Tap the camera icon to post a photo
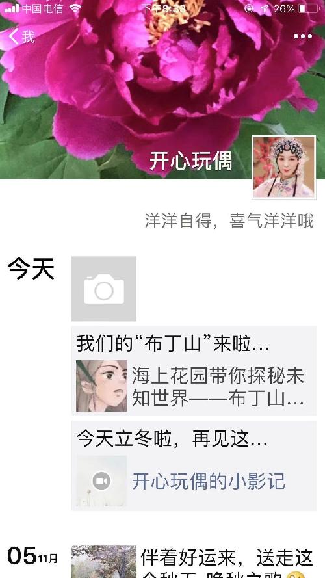The height and width of the screenshot is (578, 325). [104, 289]
